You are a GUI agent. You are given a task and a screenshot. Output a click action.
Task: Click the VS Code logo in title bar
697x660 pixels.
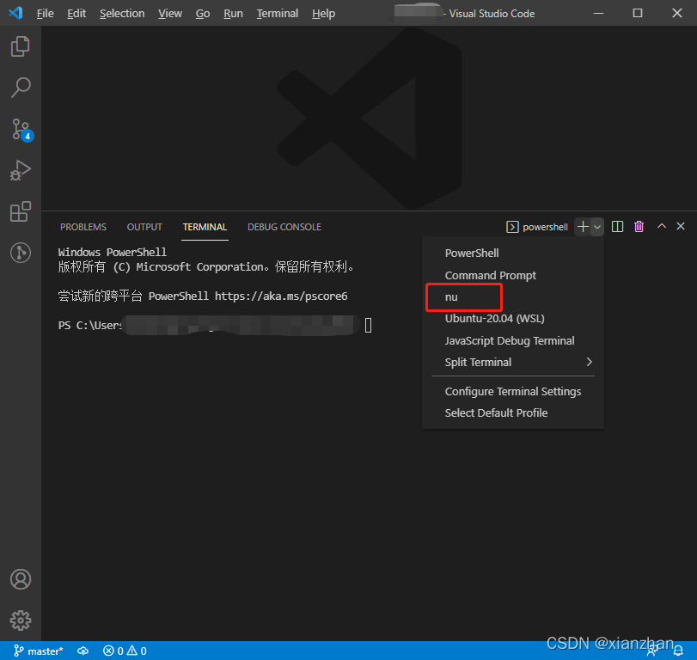click(16, 13)
